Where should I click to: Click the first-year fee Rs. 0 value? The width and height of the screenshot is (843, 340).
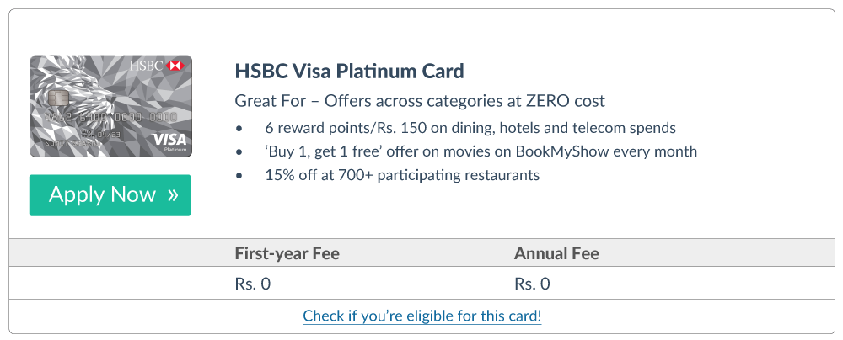coord(253,284)
